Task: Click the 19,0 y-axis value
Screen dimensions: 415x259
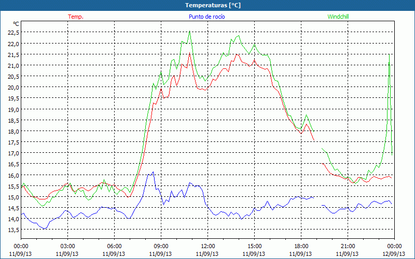Action: (13, 109)
